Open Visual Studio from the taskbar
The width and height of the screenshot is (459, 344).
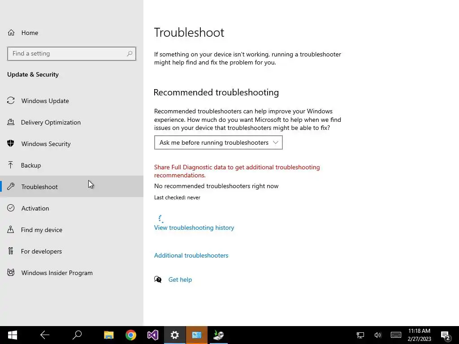click(x=152, y=335)
